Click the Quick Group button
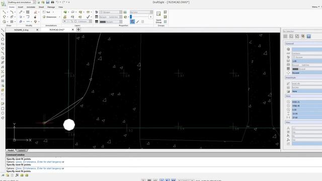Viewport: 322px width, 181px height. point(158,17)
